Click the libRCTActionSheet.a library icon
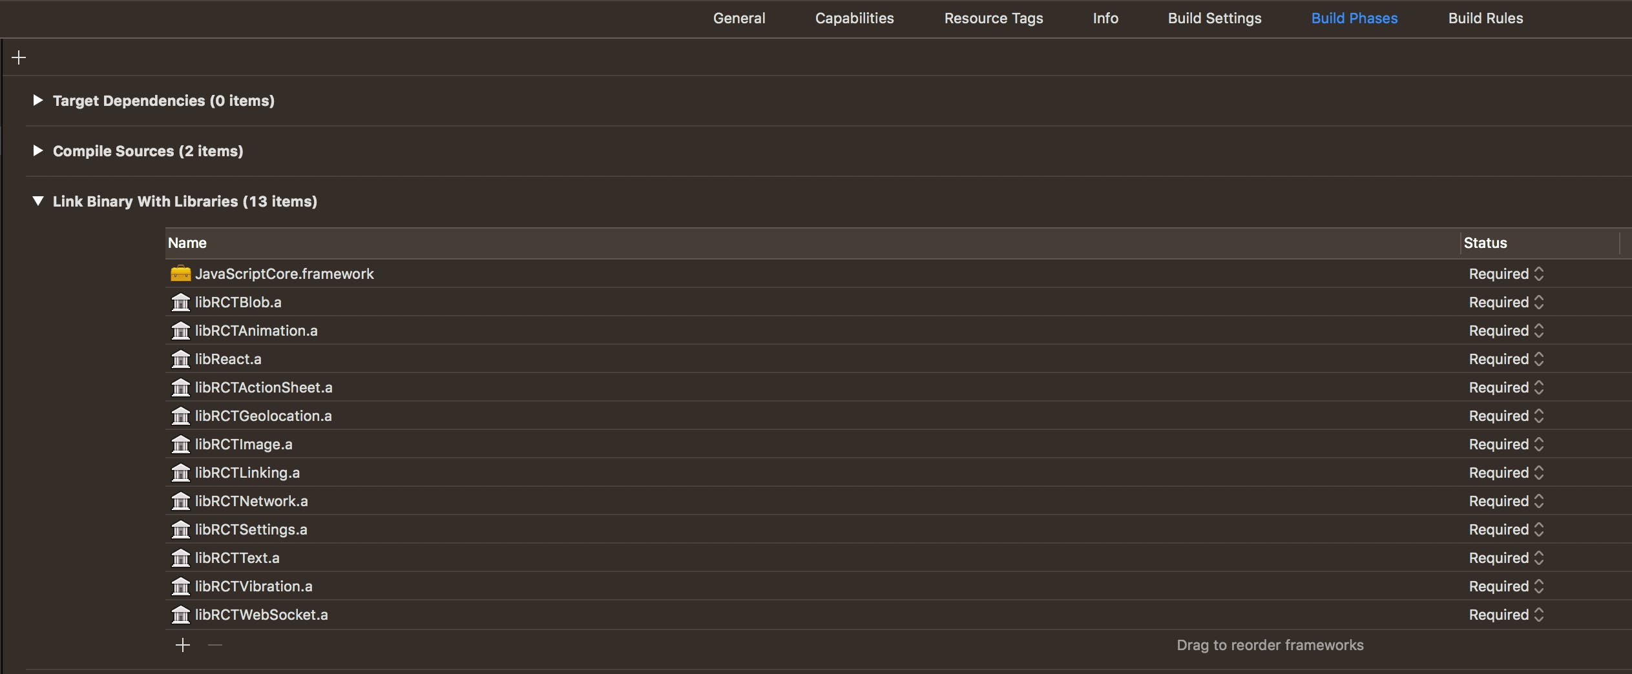This screenshot has height=674, width=1632. (x=180, y=387)
